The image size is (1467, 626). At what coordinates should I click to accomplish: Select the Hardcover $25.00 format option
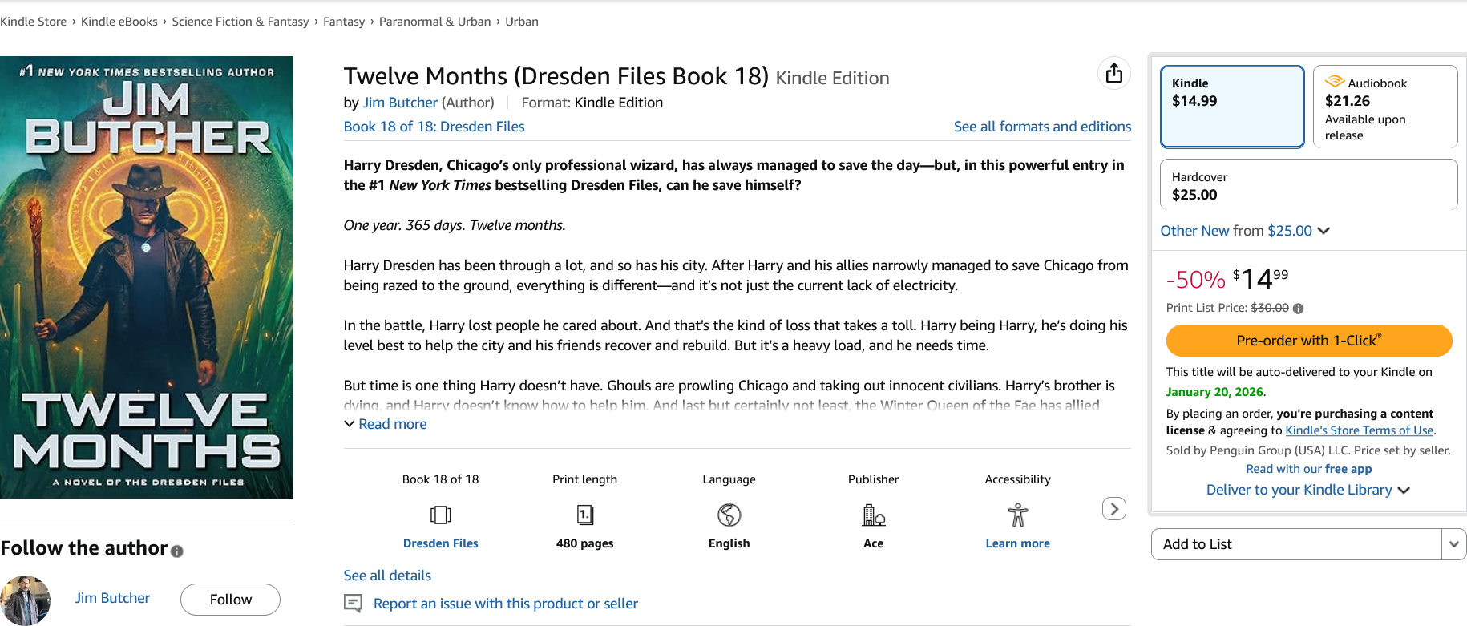[1307, 185]
